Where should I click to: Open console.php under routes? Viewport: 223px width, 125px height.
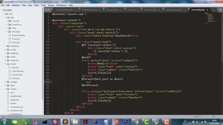pyautogui.click(x=17, y=75)
